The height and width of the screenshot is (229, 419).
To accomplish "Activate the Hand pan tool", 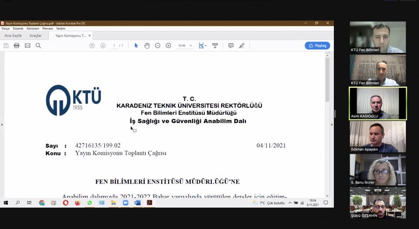I will click(147, 46).
